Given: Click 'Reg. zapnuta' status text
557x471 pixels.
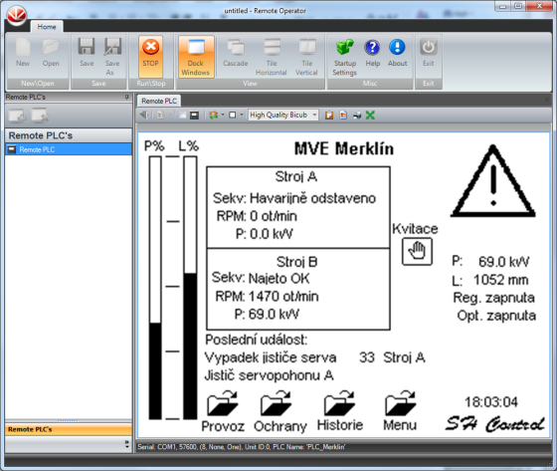Looking at the screenshot, I should [493, 298].
